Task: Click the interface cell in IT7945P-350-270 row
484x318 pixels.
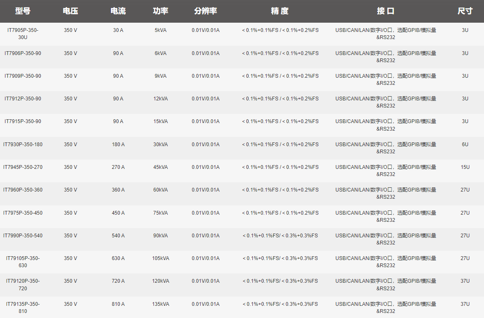Action: (x=386, y=171)
